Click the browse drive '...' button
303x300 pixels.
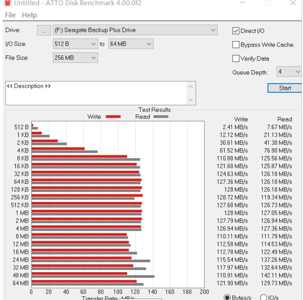coord(44,30)
